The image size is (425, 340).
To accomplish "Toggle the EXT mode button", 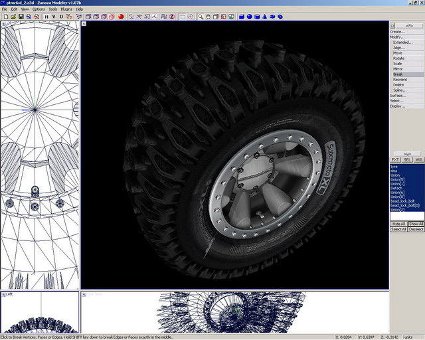I will click(x=394, y=160).
